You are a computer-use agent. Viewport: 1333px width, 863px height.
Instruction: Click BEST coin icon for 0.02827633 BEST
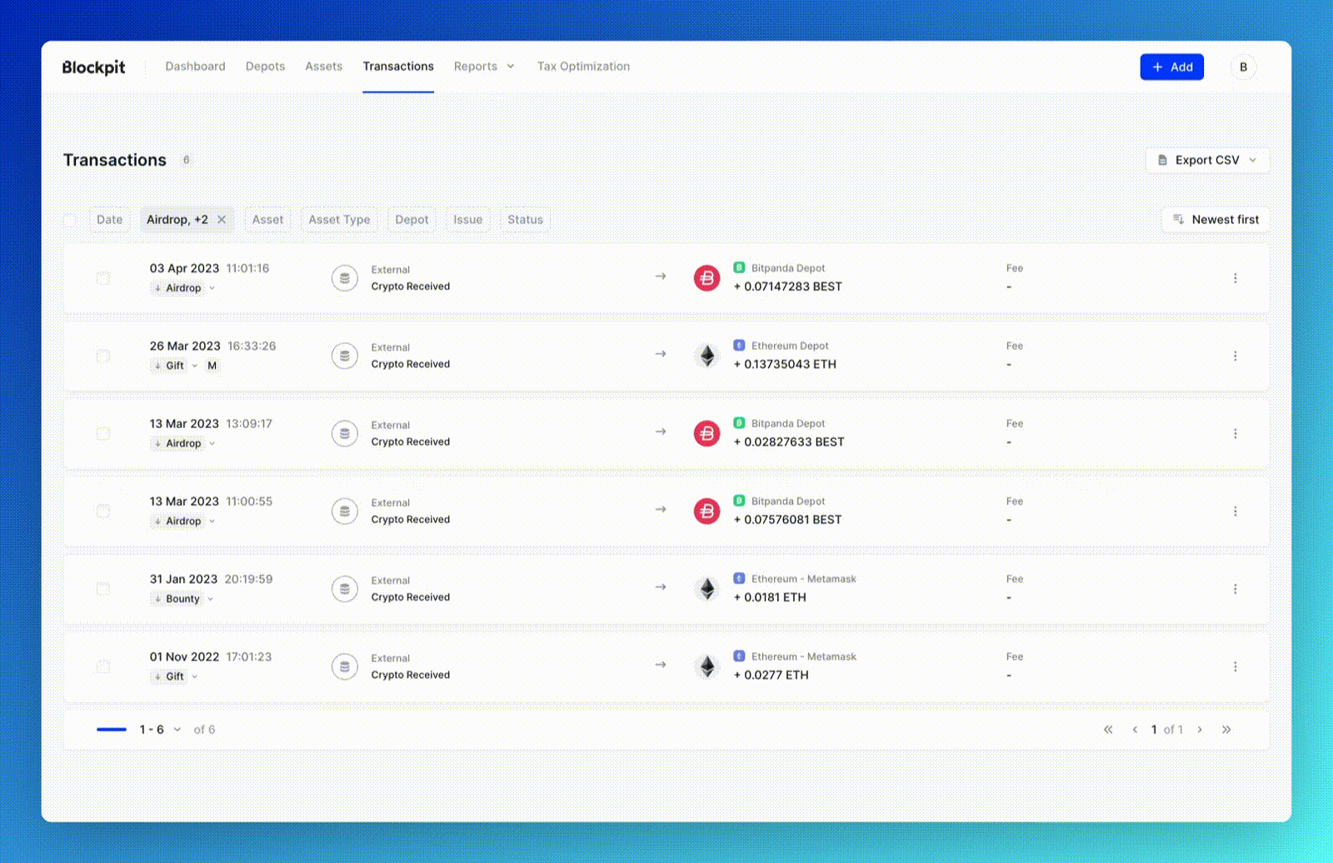point(707,434)
